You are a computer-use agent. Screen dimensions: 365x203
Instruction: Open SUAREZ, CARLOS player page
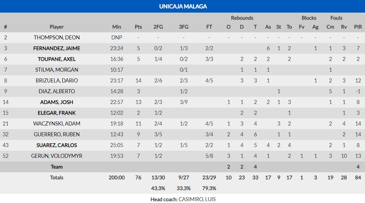(57, 145)
